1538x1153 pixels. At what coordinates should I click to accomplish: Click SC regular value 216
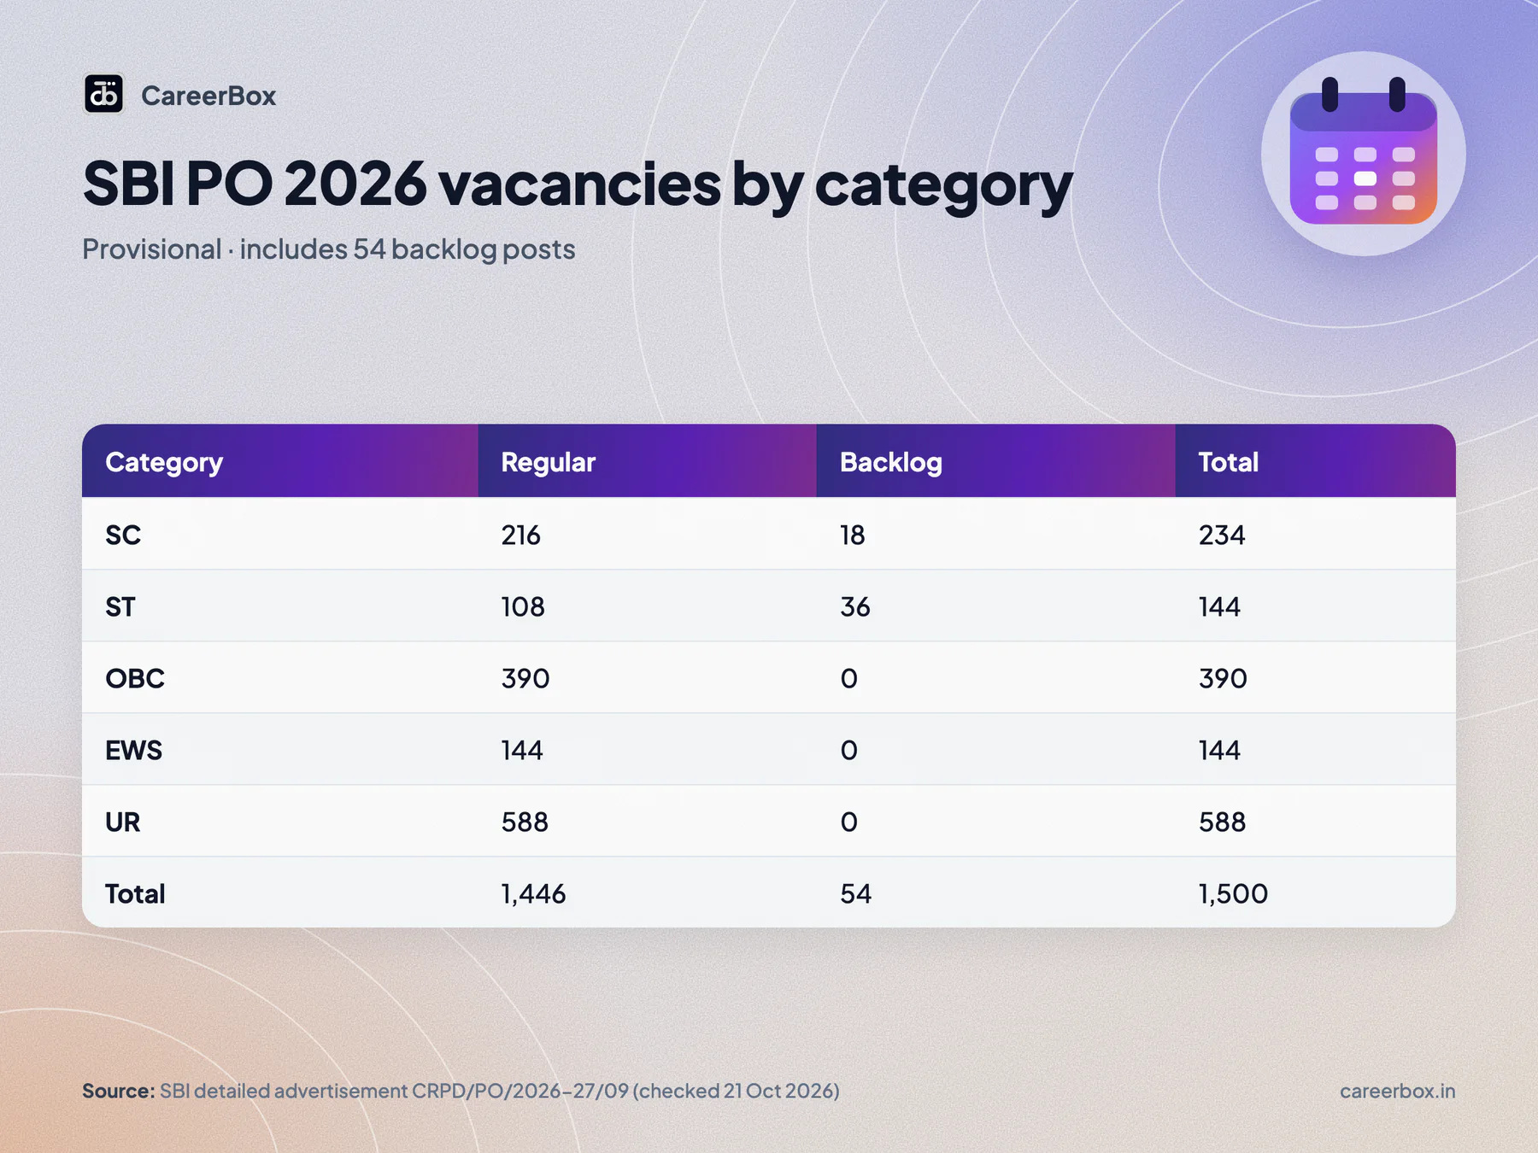pos(520,535)
